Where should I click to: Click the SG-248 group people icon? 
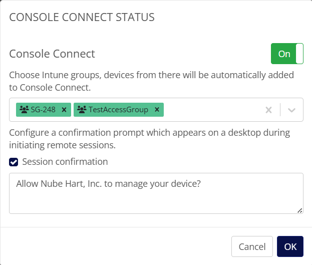[x=23, y=110]
